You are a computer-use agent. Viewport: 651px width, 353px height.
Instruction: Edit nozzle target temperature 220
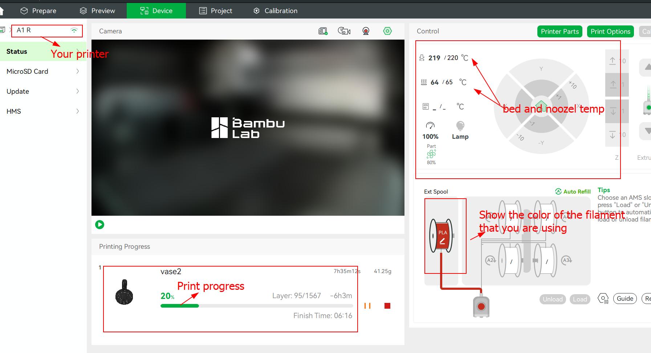click(x=453, y=58)
